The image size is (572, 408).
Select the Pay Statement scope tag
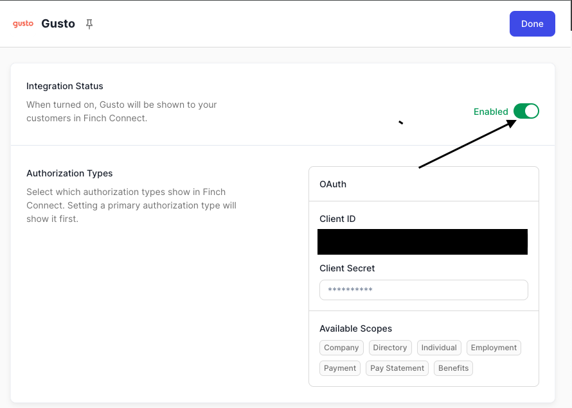tap(397, 368)
